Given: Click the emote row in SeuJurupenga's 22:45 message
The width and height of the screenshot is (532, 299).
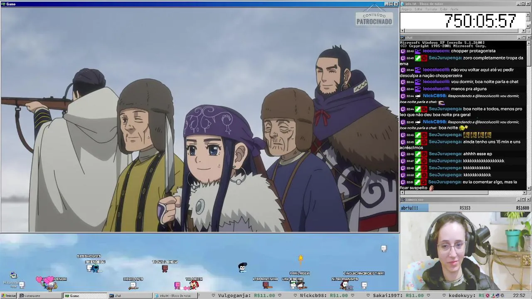Looking at the screenshot, I should 477,135.
